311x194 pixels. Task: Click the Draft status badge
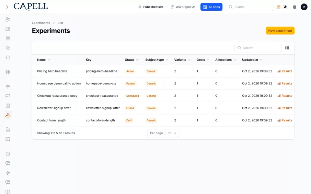pyautogui.click(x=129, y=120)
